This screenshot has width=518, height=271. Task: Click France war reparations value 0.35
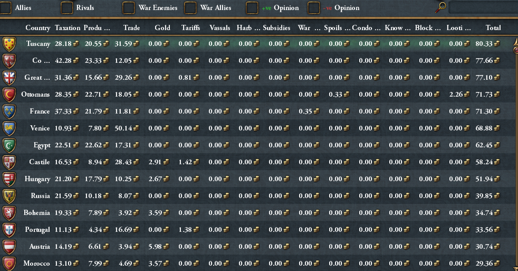point(305,111)
